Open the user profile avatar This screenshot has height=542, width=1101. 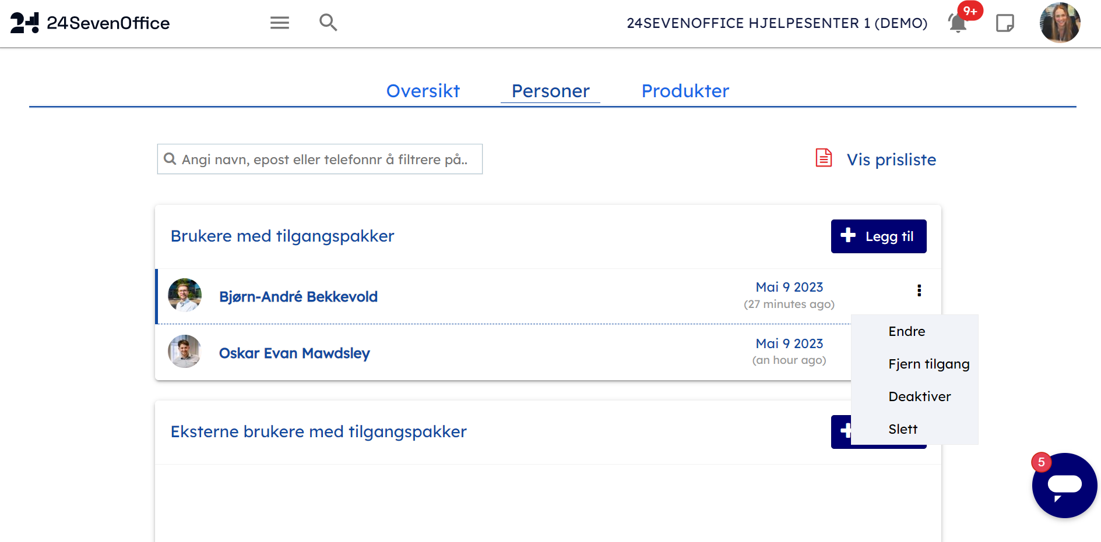1060,23
